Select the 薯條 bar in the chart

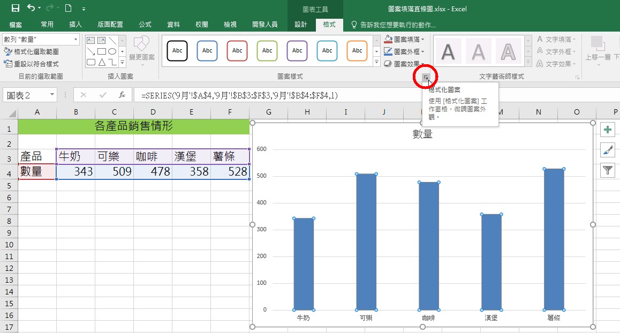[554, 239]
